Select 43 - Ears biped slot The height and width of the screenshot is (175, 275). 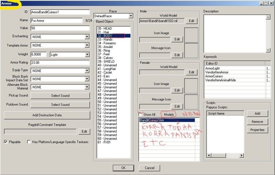click(114, 76)
